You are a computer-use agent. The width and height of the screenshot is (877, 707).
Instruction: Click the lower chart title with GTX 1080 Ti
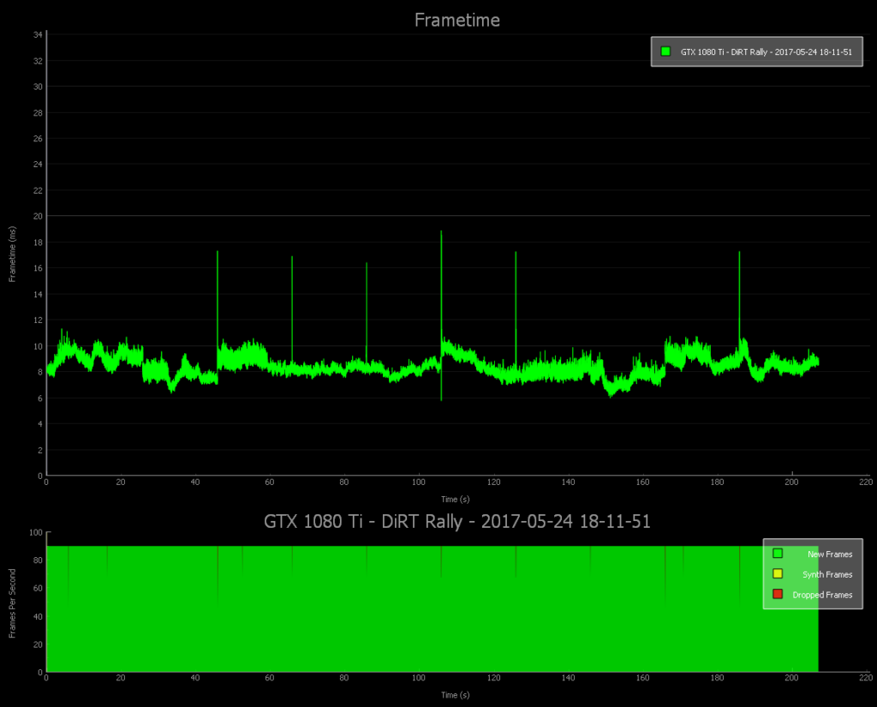click(x=457, y=520)
